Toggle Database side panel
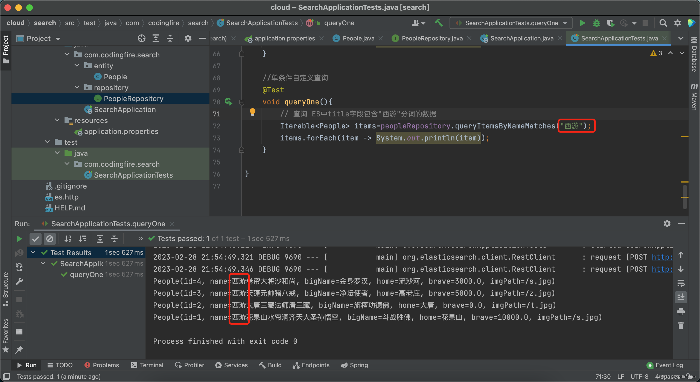Image resolution: width=700 pixels, height=382 pixels. (694, 55)
